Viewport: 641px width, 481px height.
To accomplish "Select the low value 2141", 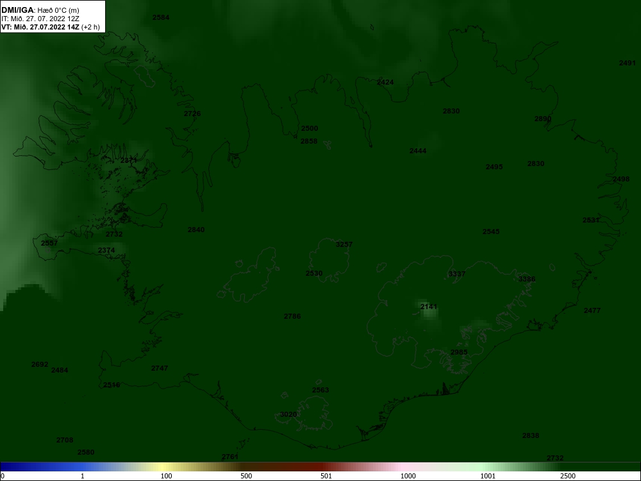I will (x=429, y=307).
